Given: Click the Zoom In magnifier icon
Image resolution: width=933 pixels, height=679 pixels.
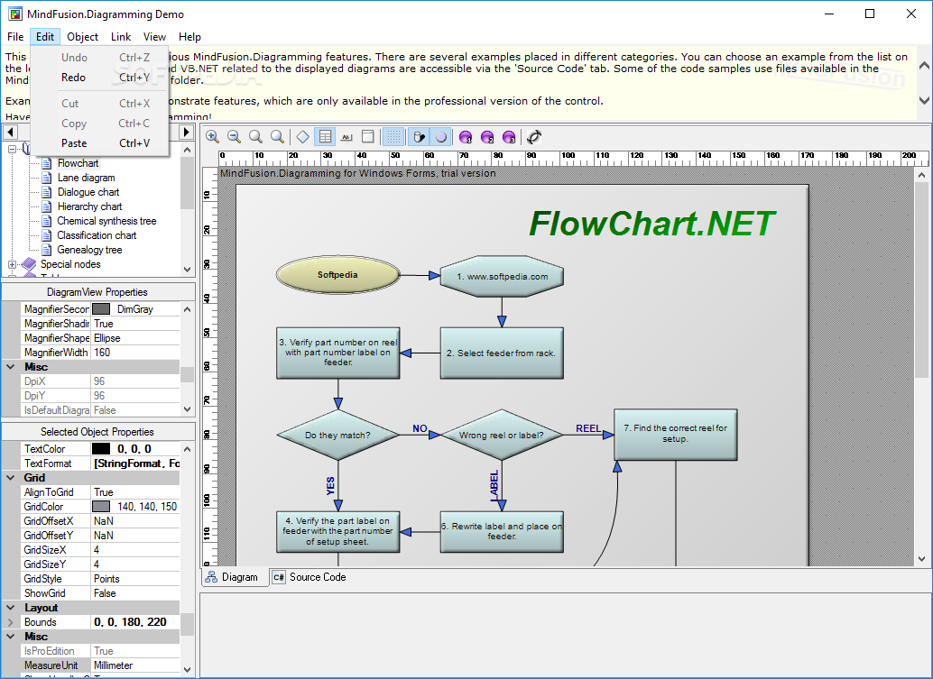Looking at the screenshot, I should click(x=212, y=137).
